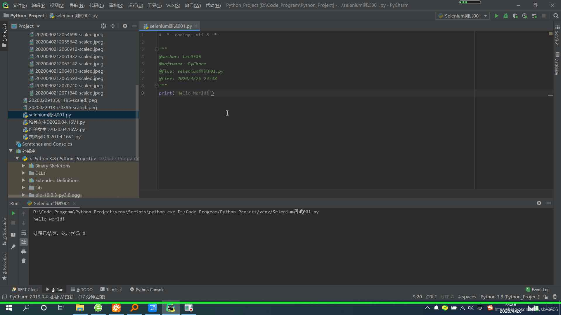Collapse the 外部库 tree node
The width and height of the screenshot is (561, 315).
[11, 151]
